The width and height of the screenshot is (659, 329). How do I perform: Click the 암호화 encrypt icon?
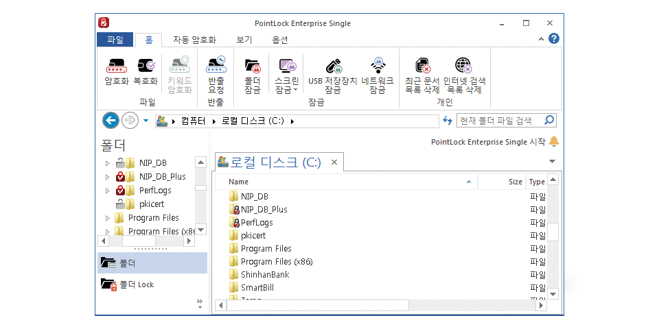coord(116,66)
